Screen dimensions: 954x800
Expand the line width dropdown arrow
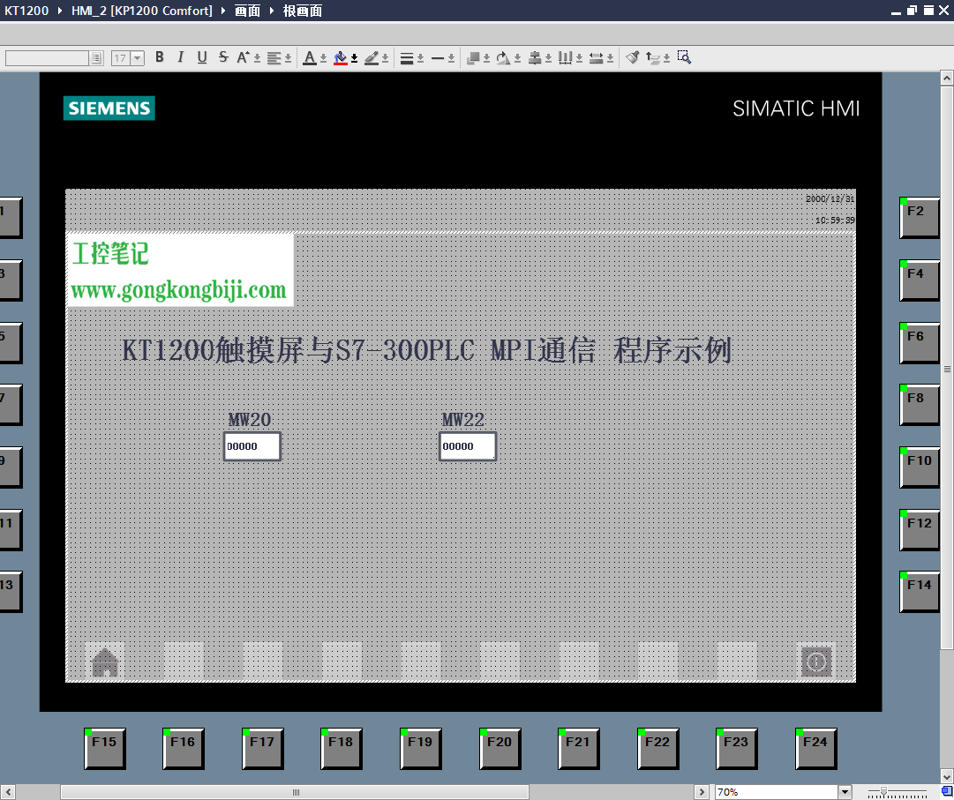tap(420, 58)
